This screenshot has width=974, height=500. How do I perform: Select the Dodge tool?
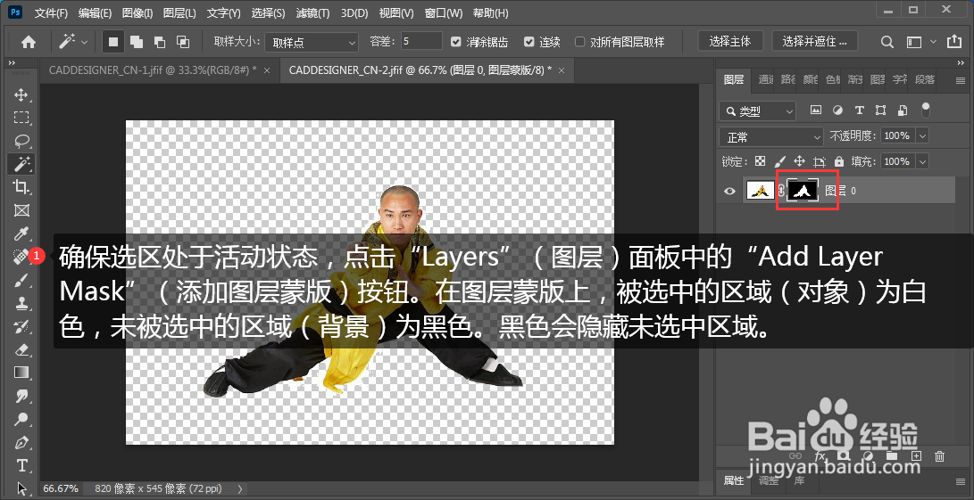click(x=21, y=420)
